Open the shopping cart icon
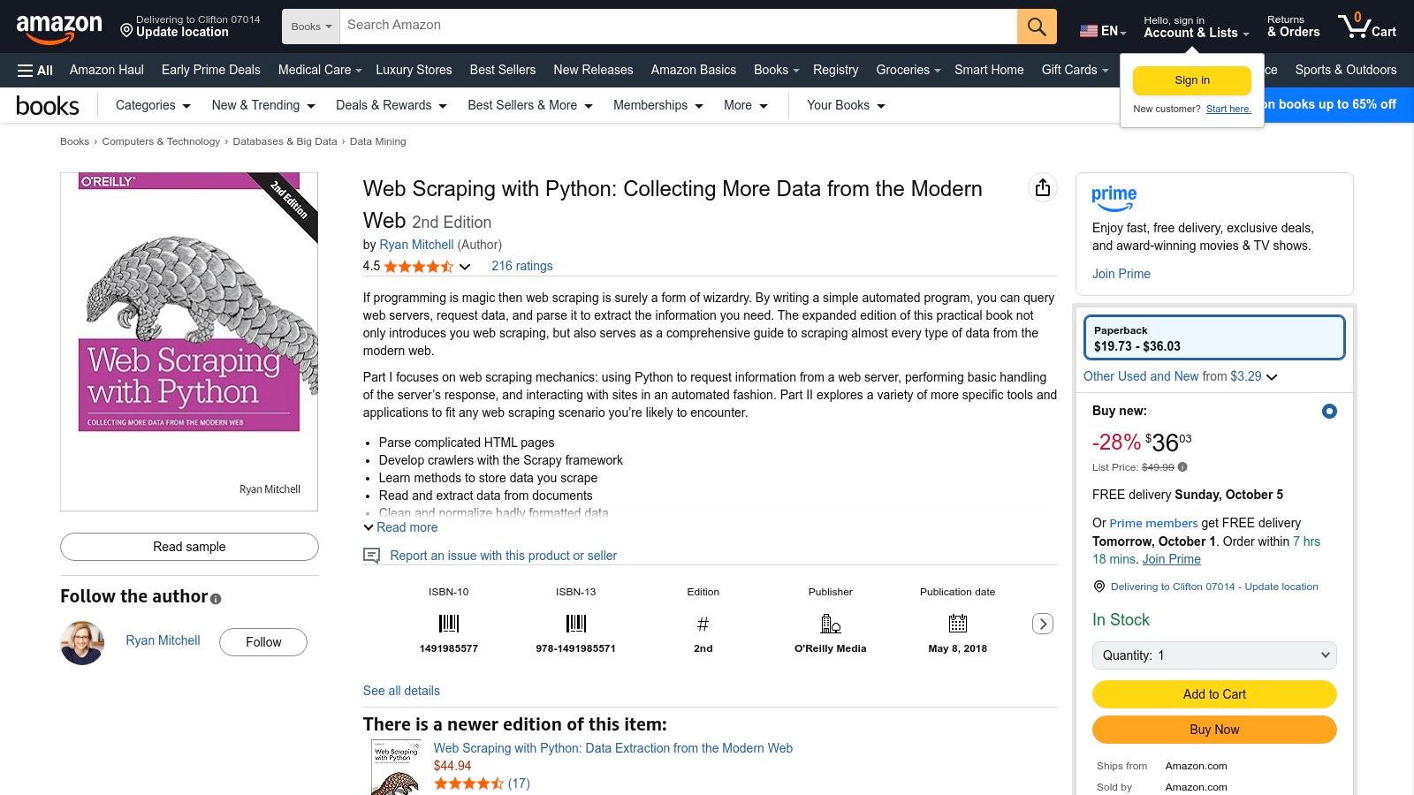 pyautogui.click(x=1365, y=26)
